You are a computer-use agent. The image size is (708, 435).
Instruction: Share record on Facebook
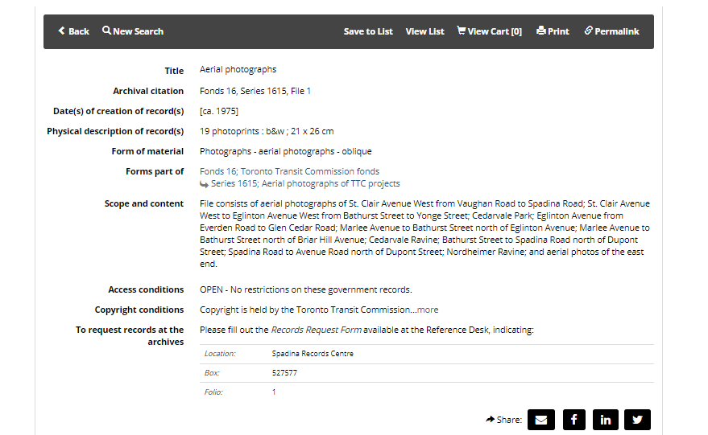(574, 420)
